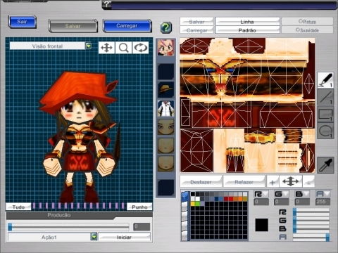The image size is (338, 253).
Task: Click the texture zoom in plus button
Action: 273,182
